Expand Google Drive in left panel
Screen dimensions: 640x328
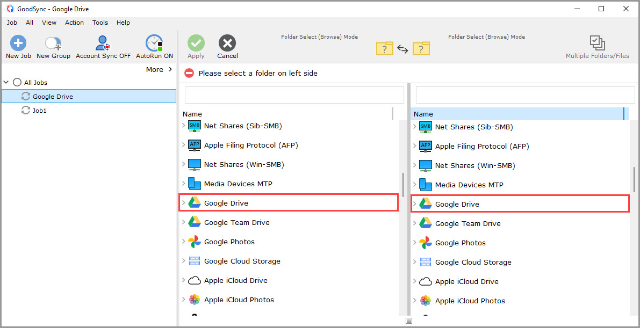(x=183, y=202)
